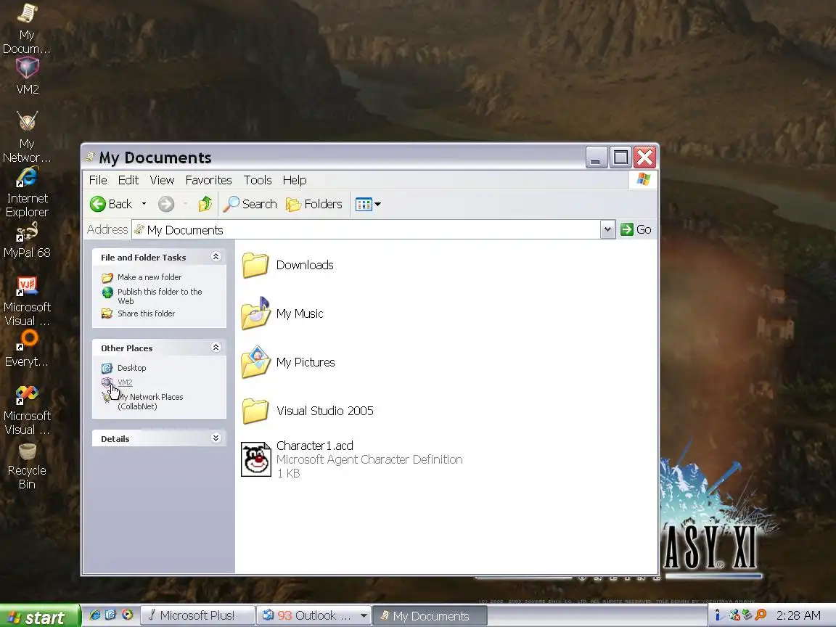Select My Documents desktop icon
The height and width of the screenshot is (627, 836).
27,13
